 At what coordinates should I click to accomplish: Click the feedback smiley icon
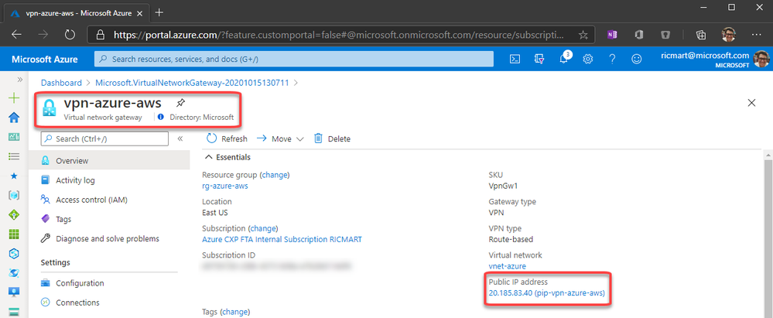pos(637,59)
